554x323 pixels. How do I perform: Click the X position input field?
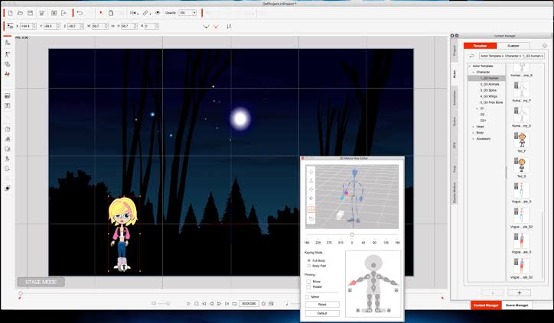click(28, 27)
